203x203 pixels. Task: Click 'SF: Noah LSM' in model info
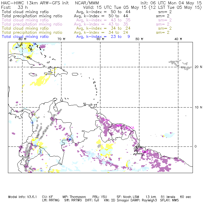[x=128, y=197]
